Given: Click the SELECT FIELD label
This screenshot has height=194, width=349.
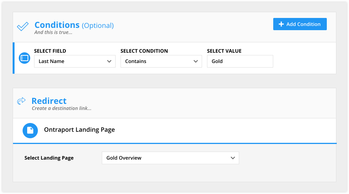Looking at the screenshot, I should click(50, 51).
